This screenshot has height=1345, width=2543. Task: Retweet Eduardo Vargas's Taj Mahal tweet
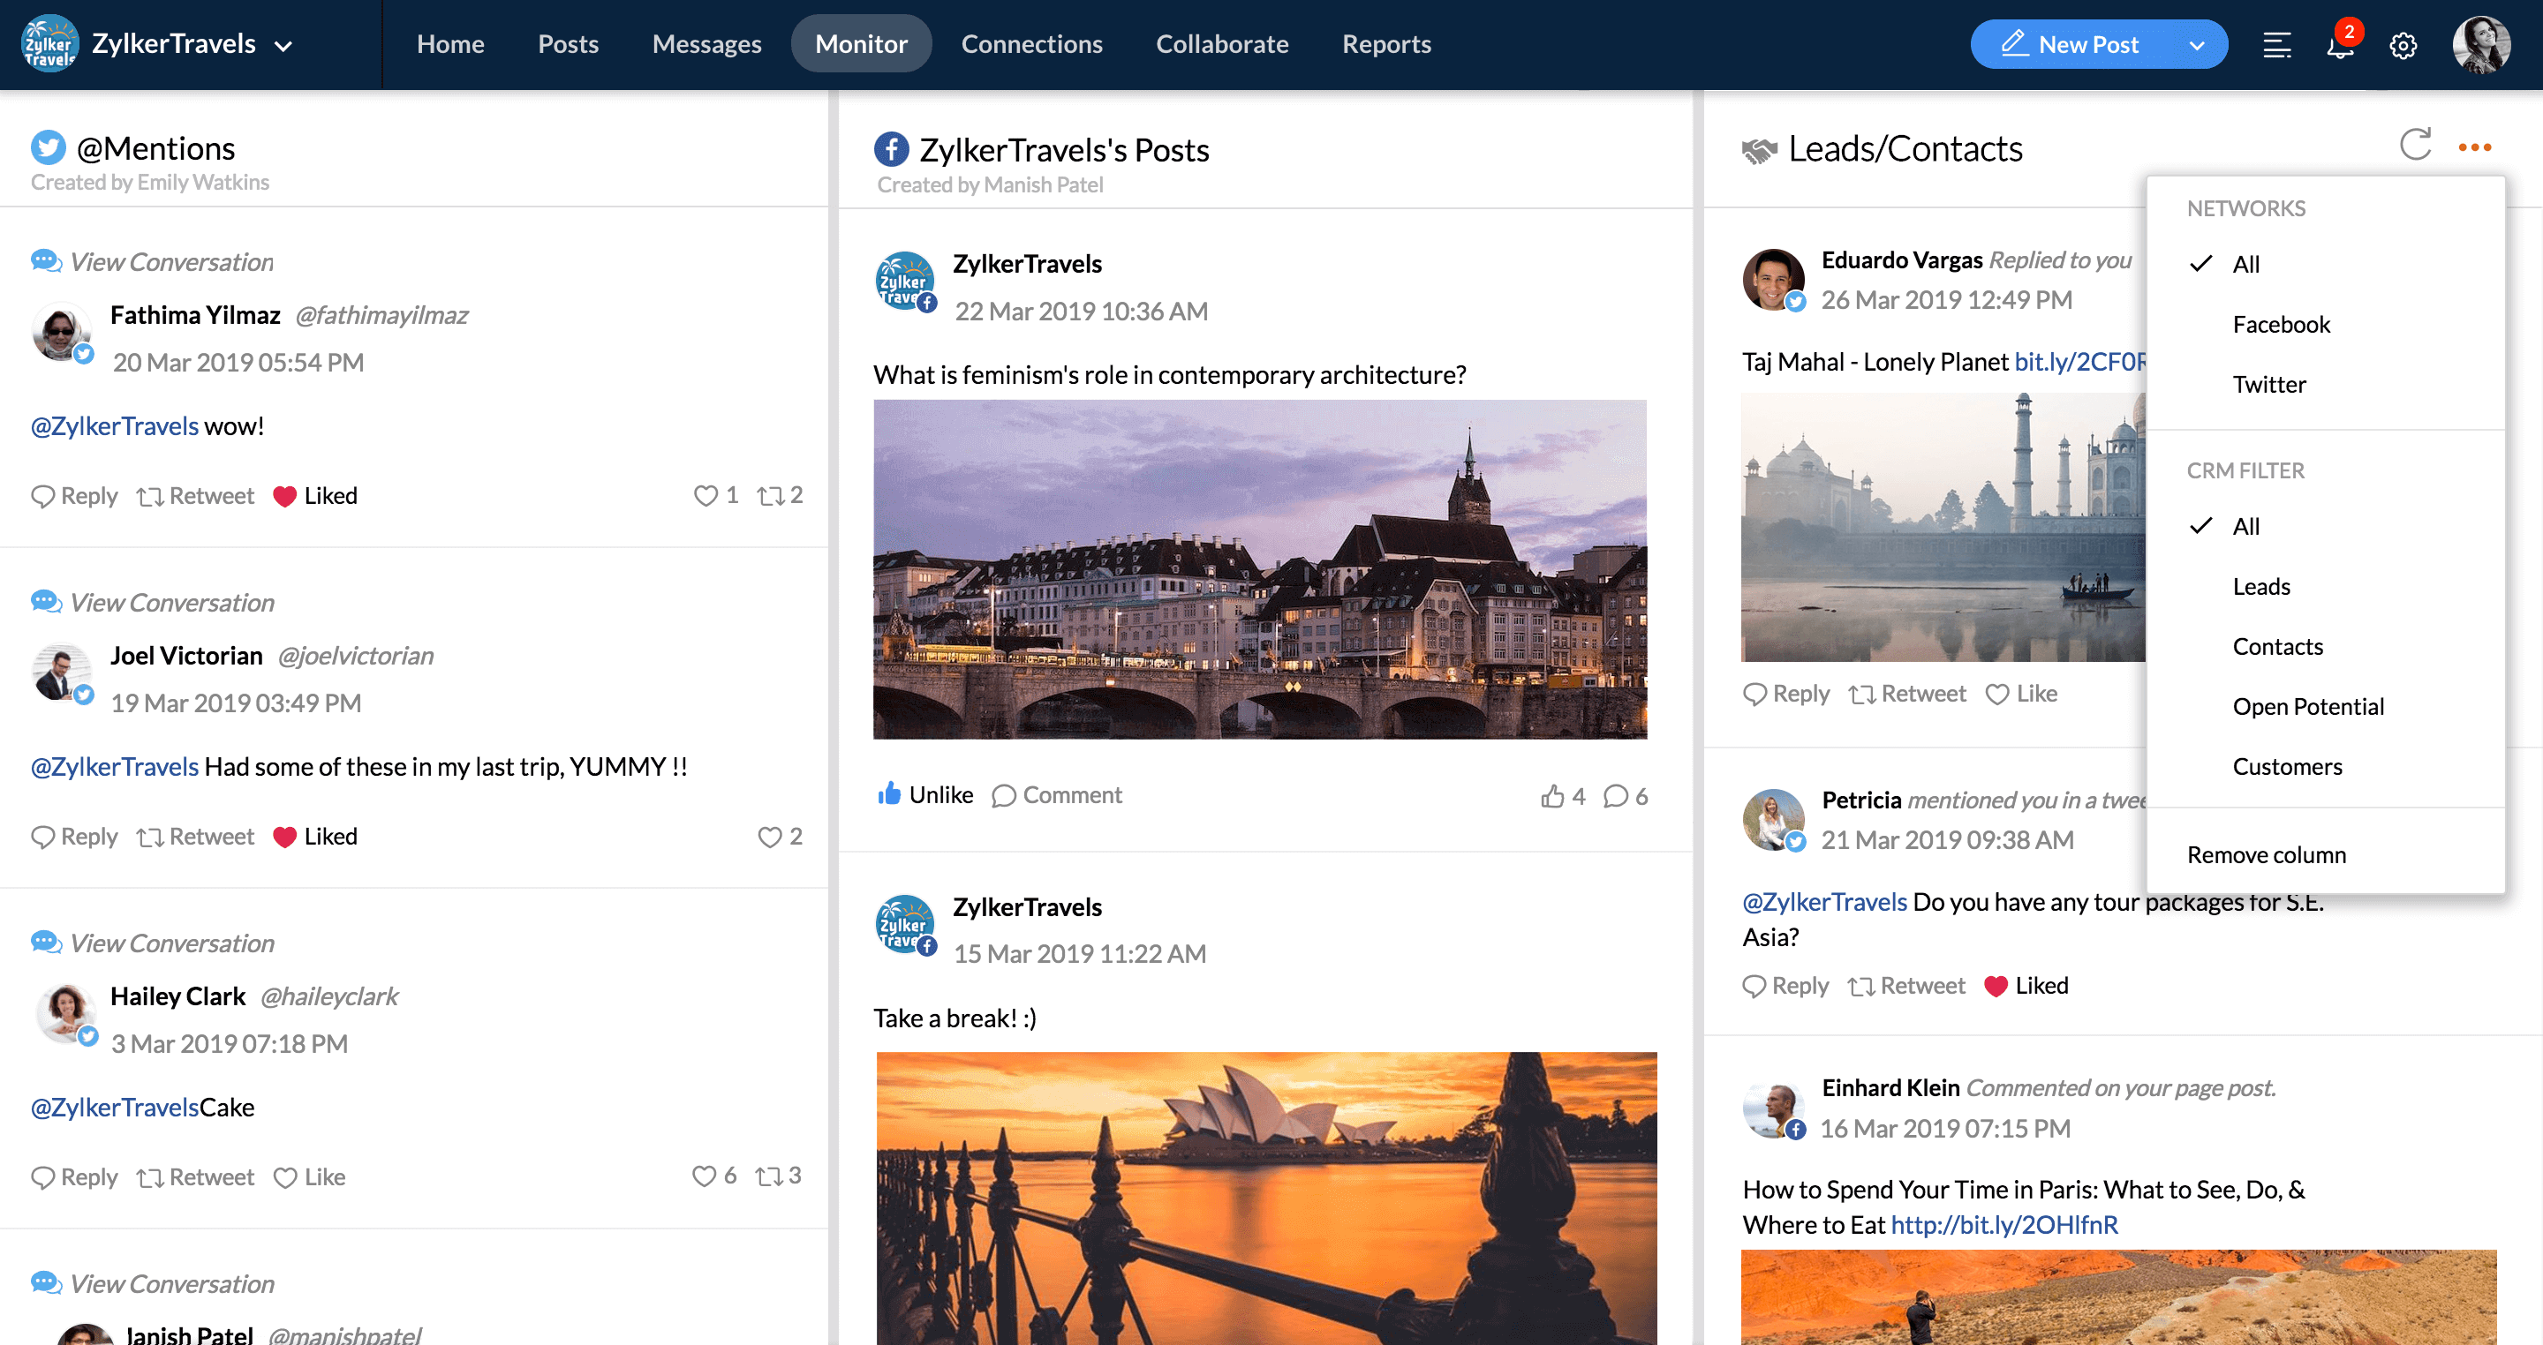(1907, 694)
